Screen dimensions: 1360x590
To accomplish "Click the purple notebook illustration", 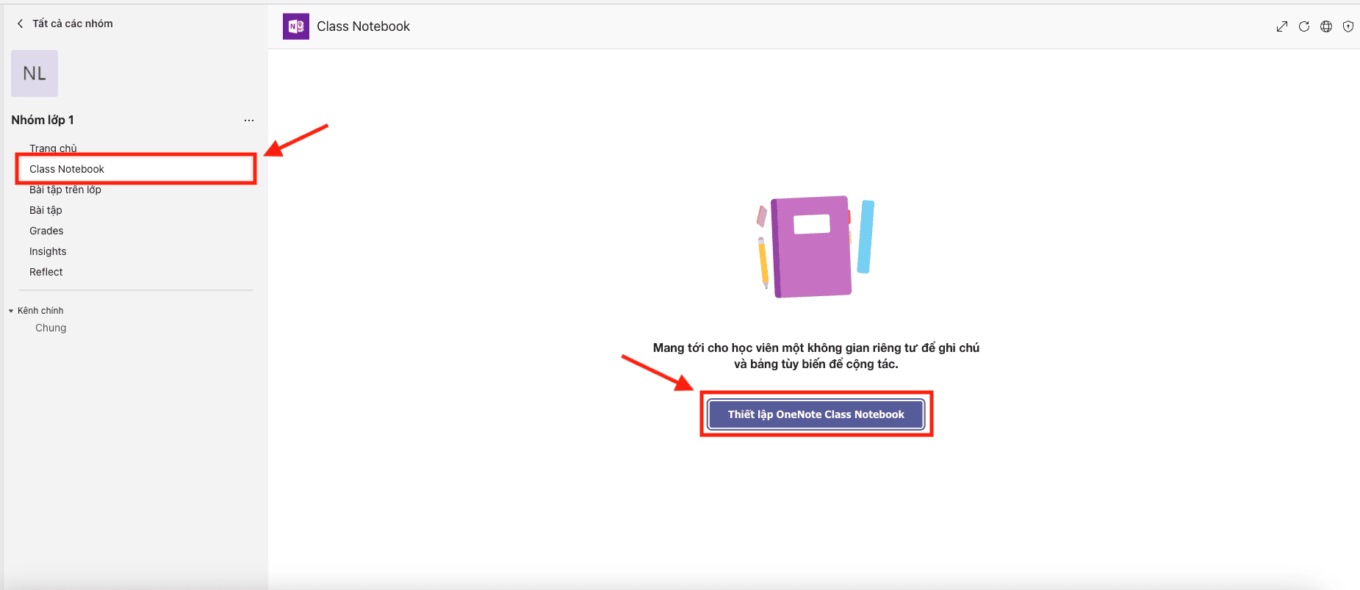I will click(812, 246).
